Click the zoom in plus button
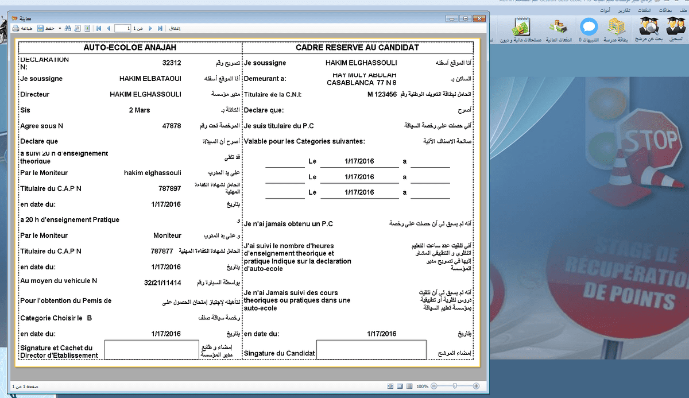 tap(476, 387)
